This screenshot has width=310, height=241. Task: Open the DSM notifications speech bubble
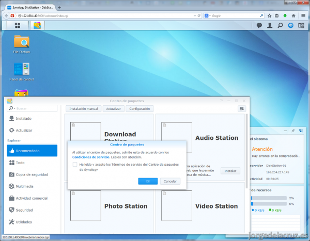(x=259, y=25)
